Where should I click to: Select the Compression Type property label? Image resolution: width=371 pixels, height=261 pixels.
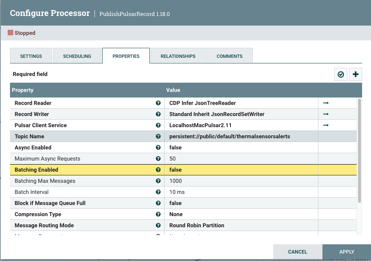tap(38, 214)
